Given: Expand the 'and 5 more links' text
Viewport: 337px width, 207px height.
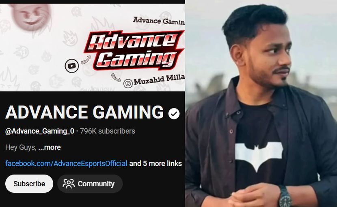Looking at the screenshot, I should pos(156,164).
